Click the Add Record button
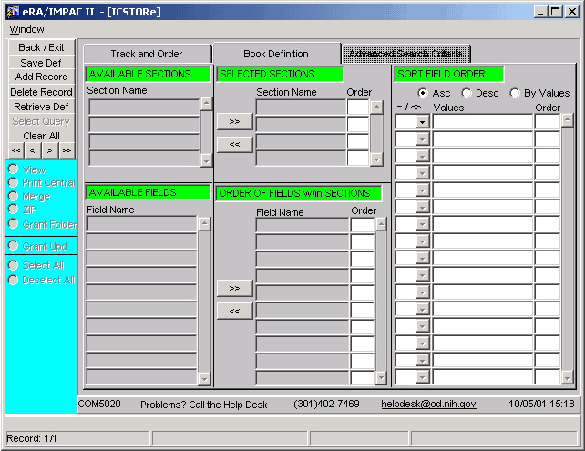The image size is (585, 451). tap(41, 77)
